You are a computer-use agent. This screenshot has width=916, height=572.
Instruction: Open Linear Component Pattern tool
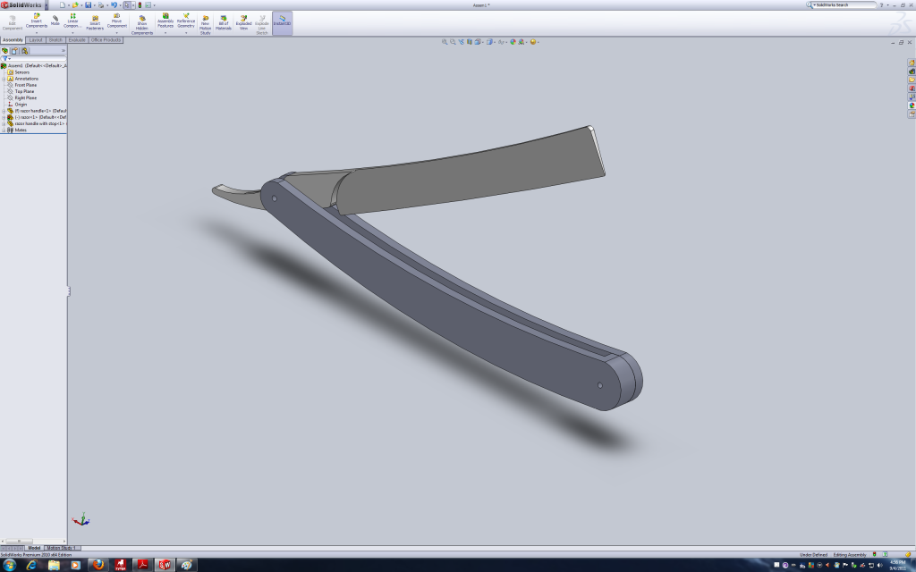point(72,21)
